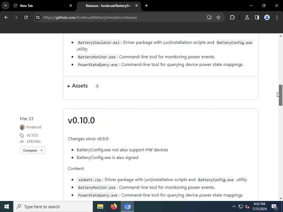Open the v0.10.0 release heading link
This screenshot has width=283, height=212.
pos(81,120)
